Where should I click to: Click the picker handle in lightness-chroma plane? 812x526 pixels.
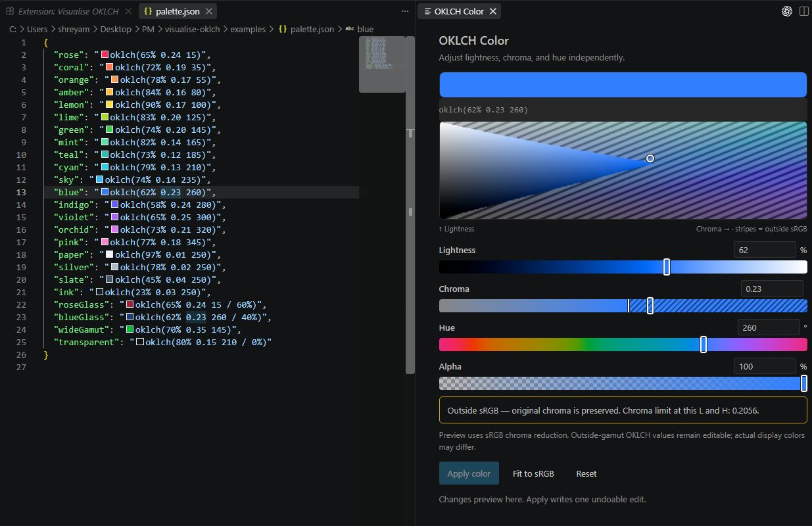(x=650, y=158)
